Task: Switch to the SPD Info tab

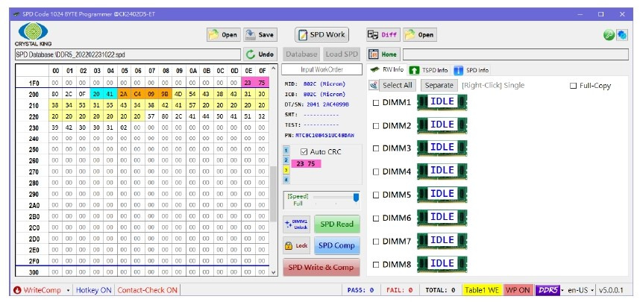Action: (471, 70)
